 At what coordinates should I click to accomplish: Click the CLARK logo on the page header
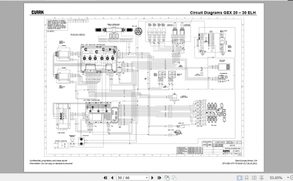38,13
